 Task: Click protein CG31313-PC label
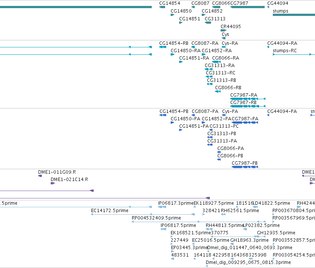224,126
